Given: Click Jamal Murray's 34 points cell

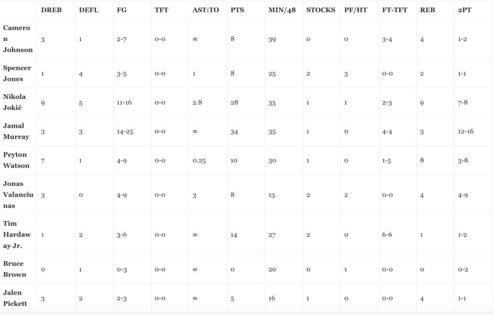Looking at the screenshot, I should (x=234, y=132).
